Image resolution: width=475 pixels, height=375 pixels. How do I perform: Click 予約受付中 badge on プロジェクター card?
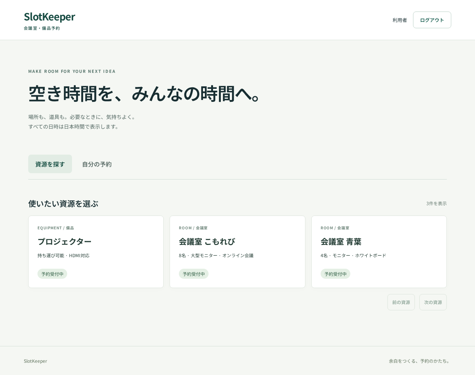52,274
